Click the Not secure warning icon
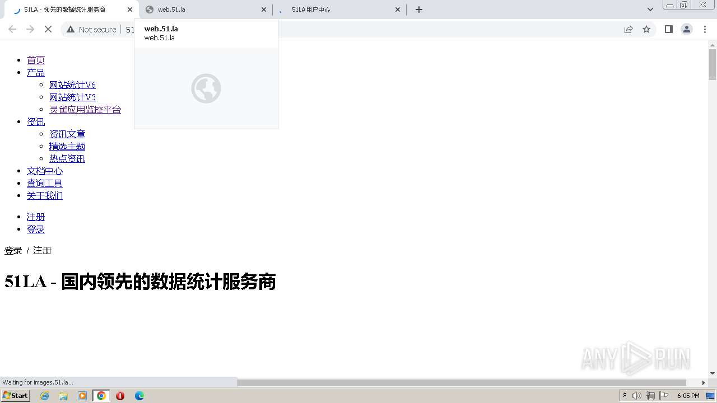Image resolution: width=717 pixels, height=403 pixels. [71, 29]
